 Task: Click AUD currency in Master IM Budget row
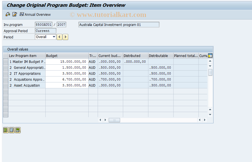coord(93,62)
